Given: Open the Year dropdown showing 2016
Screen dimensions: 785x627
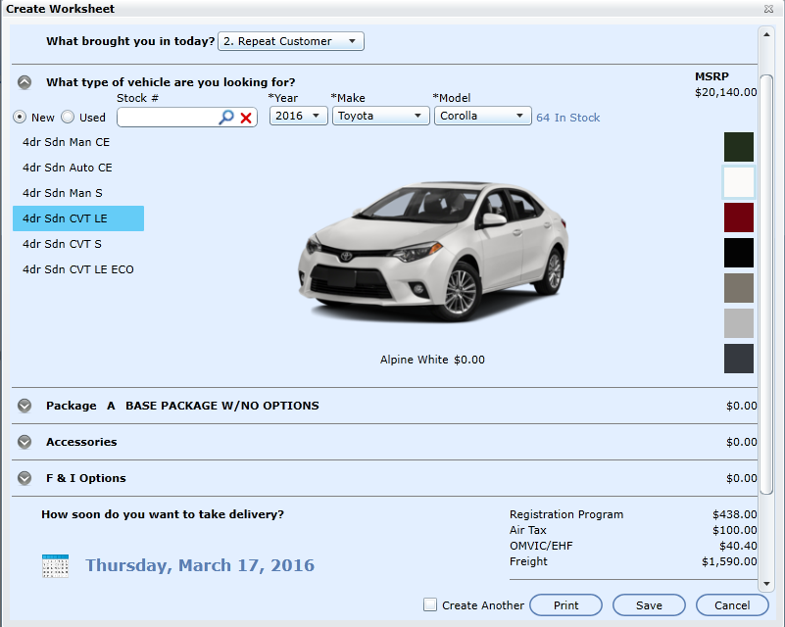Looking at the screenshot, I should (298, 116).
